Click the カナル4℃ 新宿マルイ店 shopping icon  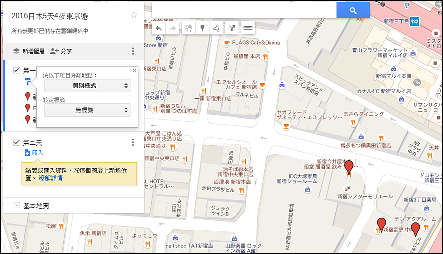pos(401,99)
